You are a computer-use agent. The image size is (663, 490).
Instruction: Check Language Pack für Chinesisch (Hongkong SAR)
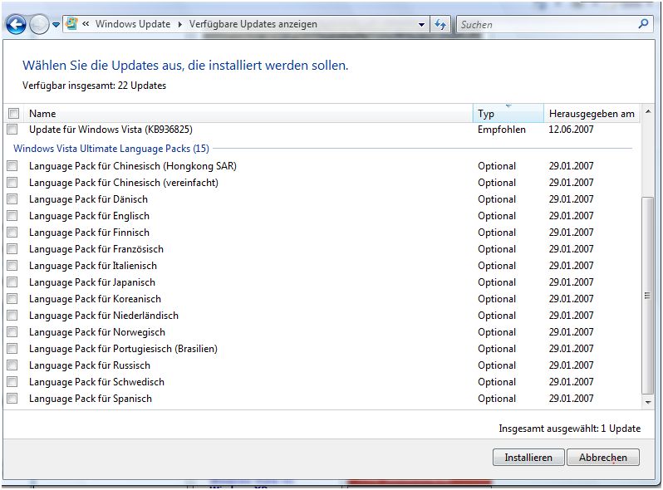[12, 166]
